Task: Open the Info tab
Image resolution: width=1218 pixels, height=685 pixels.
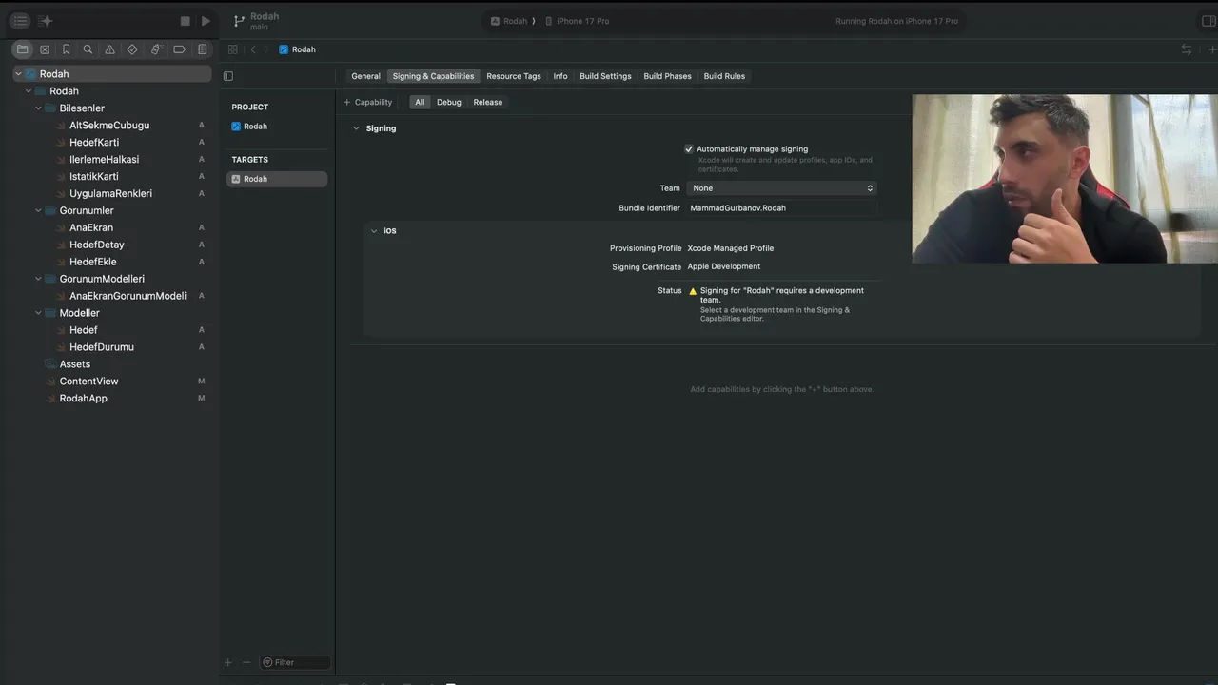Action: tap(560, 76)
